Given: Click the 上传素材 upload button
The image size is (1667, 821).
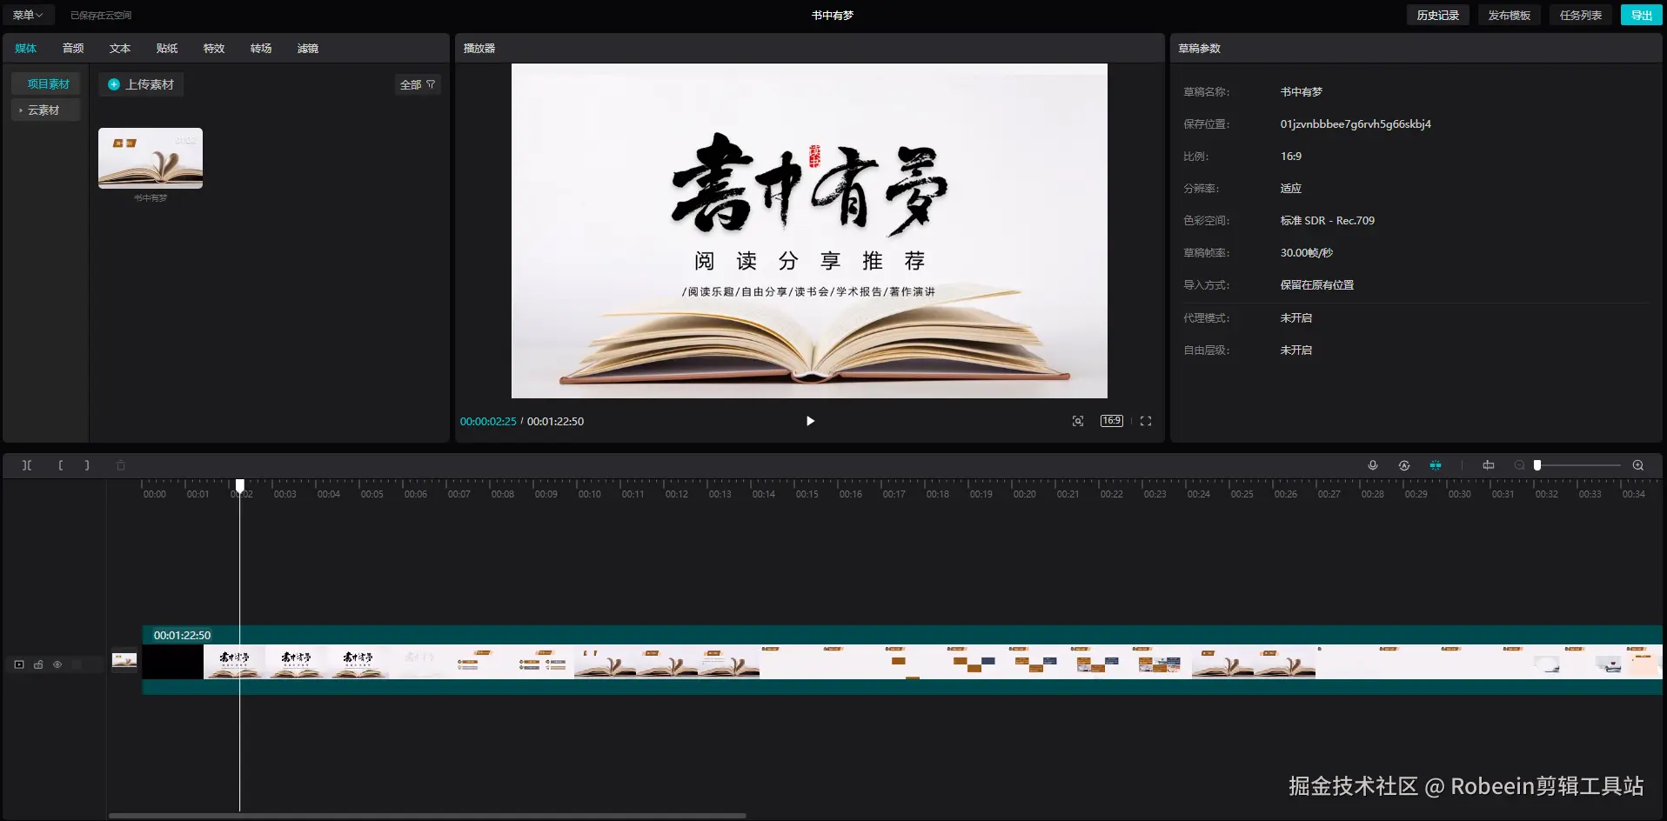Looking at the screenshot, I should click(x=141, y=84).
